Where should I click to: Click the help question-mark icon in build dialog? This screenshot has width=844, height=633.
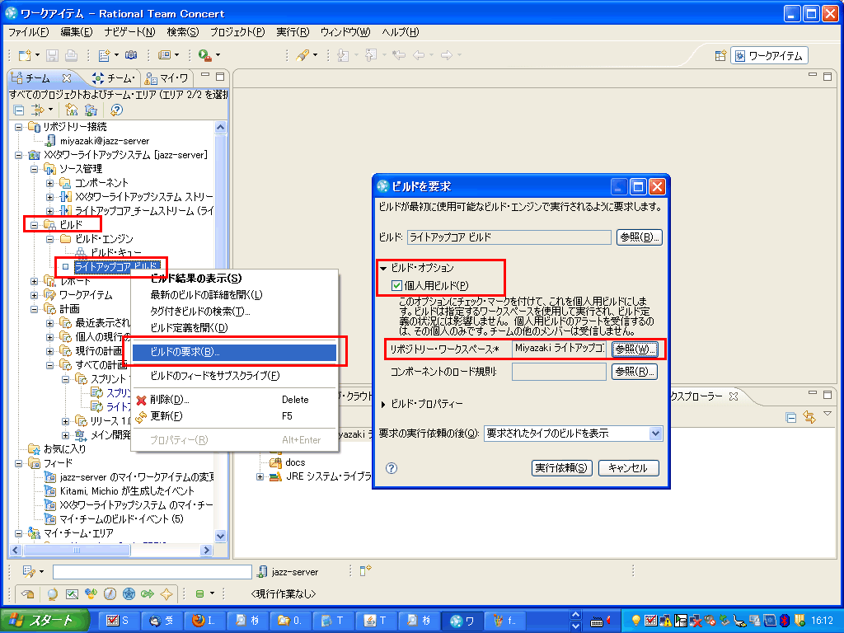click(x=392, y=468)
